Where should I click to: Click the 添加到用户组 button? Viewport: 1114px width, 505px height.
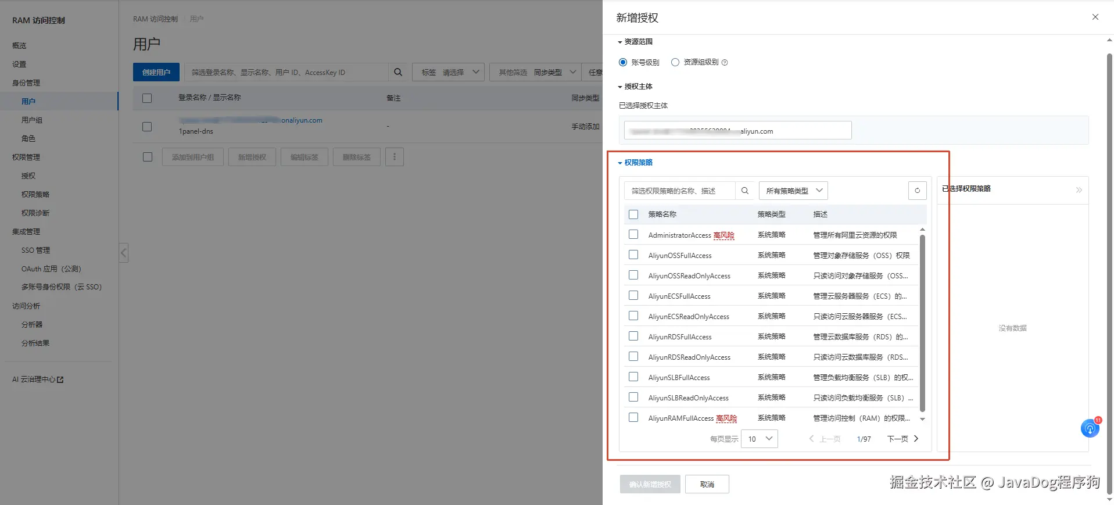(193, 157)
